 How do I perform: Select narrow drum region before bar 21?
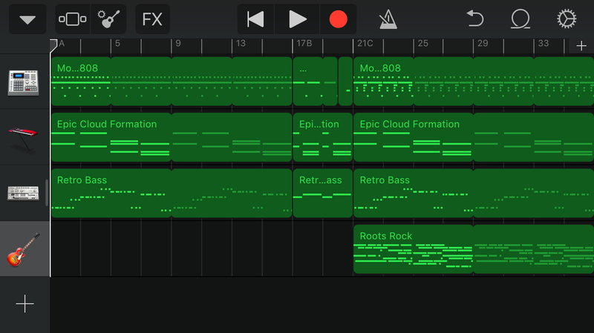345,82
